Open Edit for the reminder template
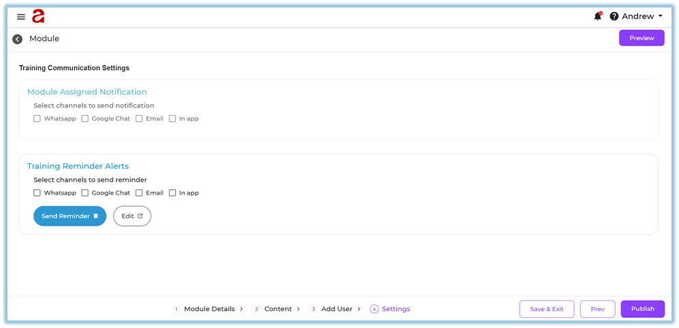Viewport: 679px width, 328px height. pyautogui.click(x=131, y=216)
